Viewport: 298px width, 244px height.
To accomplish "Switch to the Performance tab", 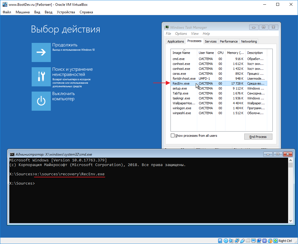I will [x=229, y=41].
